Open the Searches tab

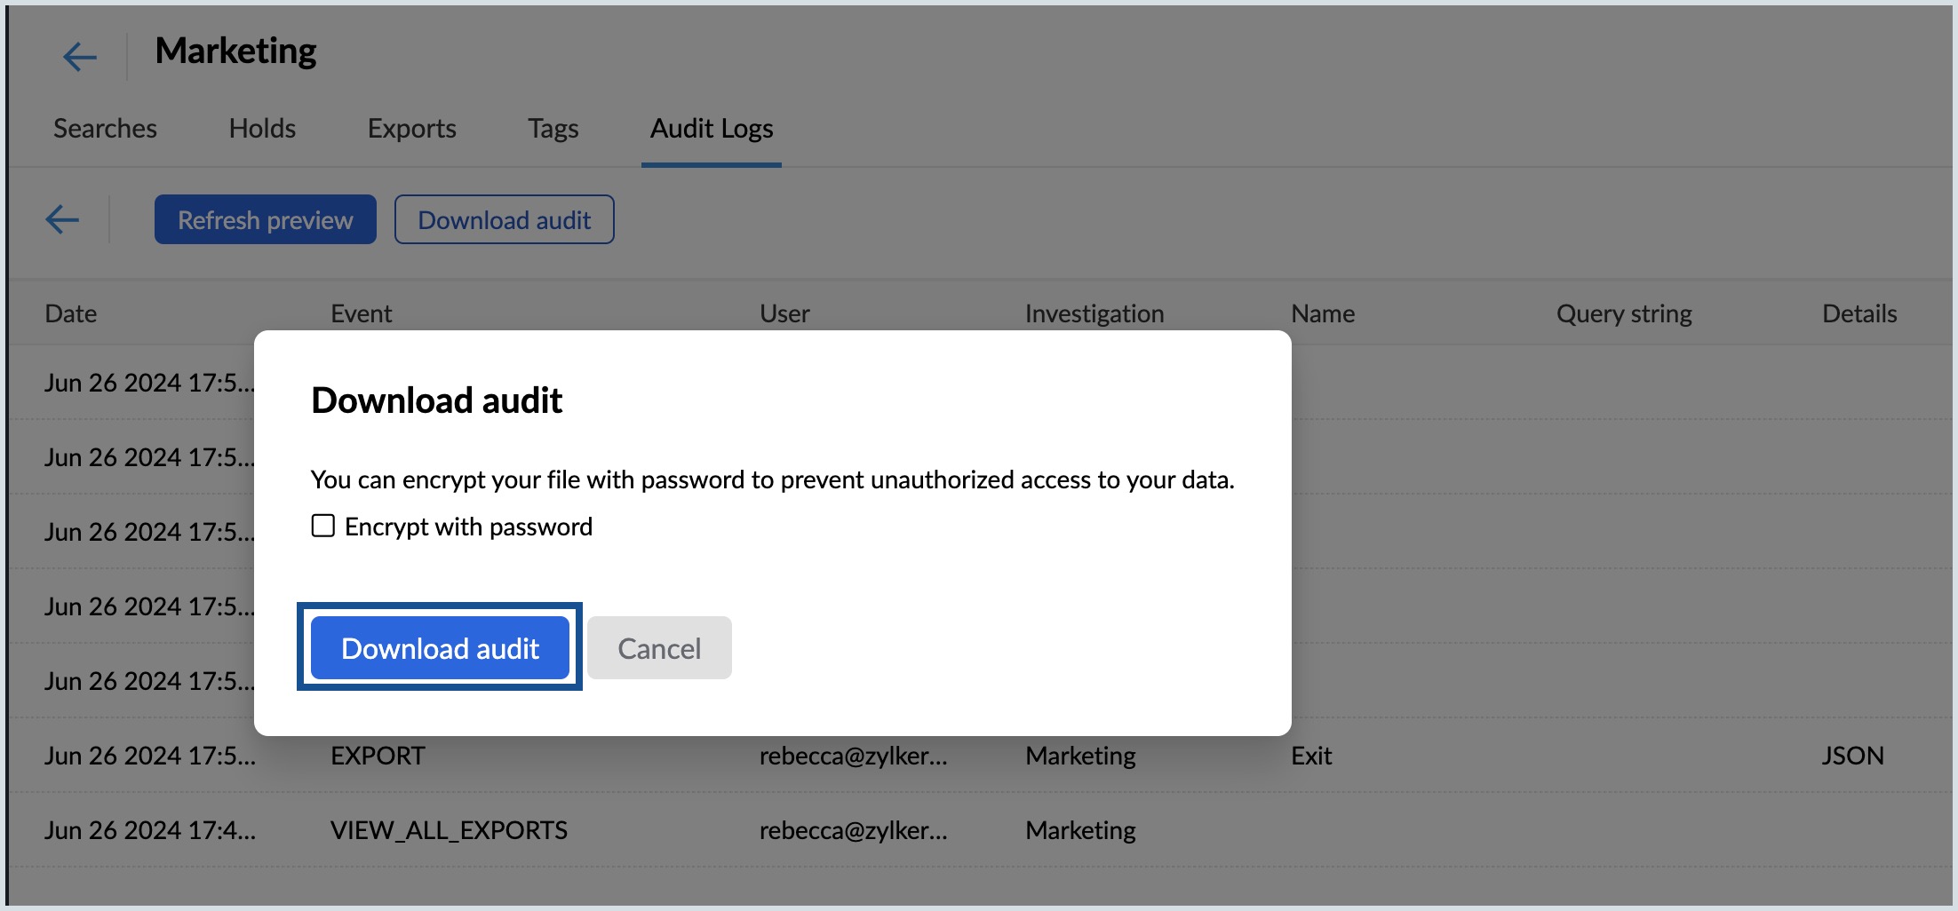[x=105, y=129]
